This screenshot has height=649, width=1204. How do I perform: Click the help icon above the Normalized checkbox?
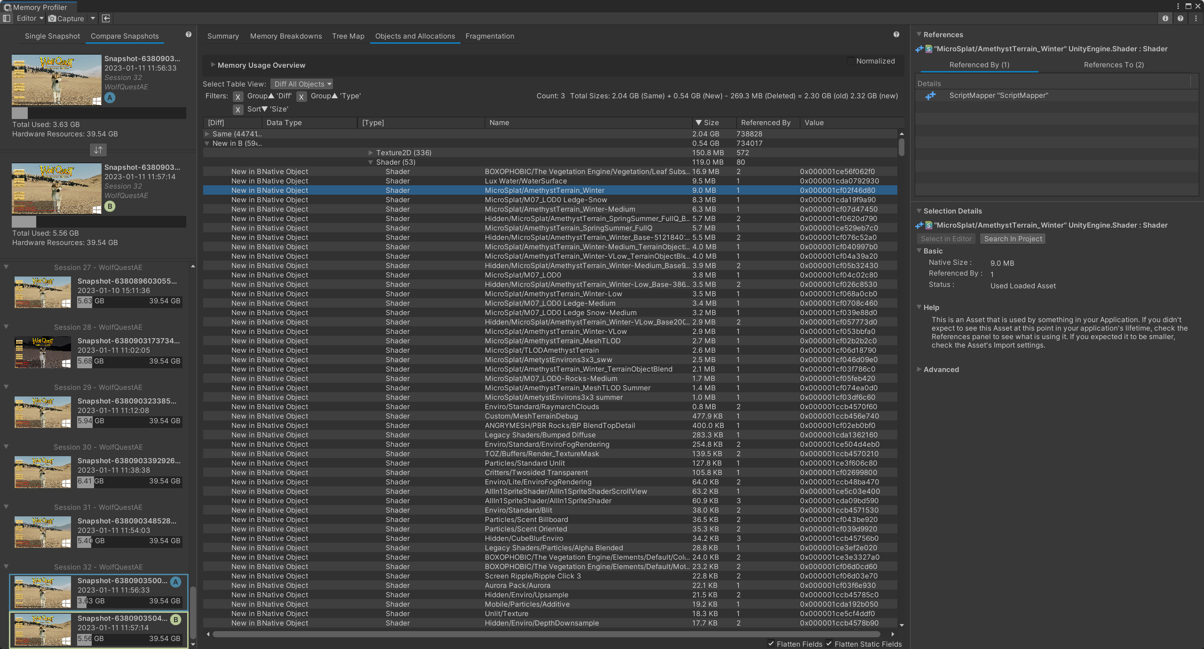(896, 34)
